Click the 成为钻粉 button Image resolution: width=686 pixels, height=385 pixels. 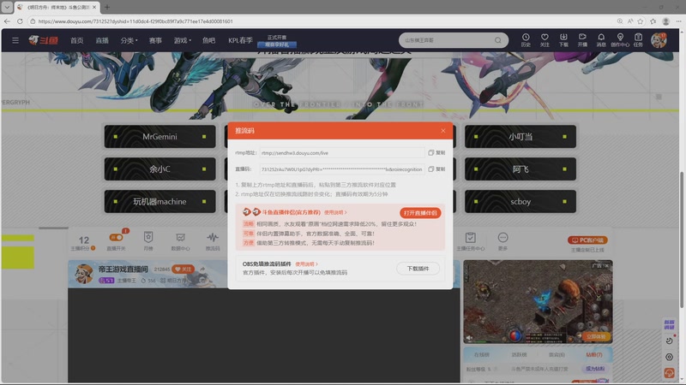[x=595, y=369]
